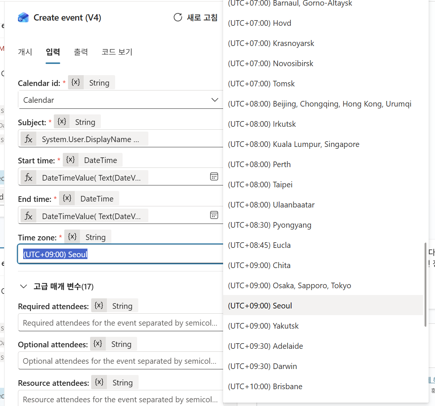Image resolution: width=435 pixels, height=406 pixels.
Task: Select (UTC+08:00) Irkutsk time zone
Action: (x=323, y=124)
